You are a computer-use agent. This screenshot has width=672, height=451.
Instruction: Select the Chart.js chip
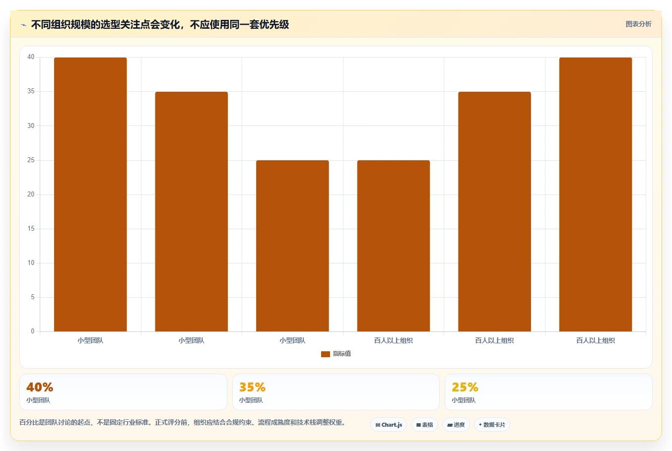click(x=389, y=425)
